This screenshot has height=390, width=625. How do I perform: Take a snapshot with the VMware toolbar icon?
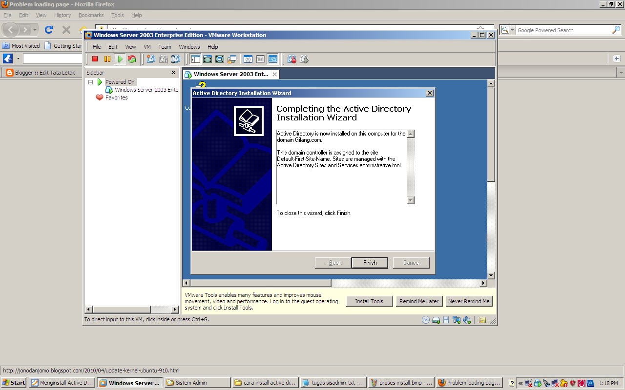151,59
